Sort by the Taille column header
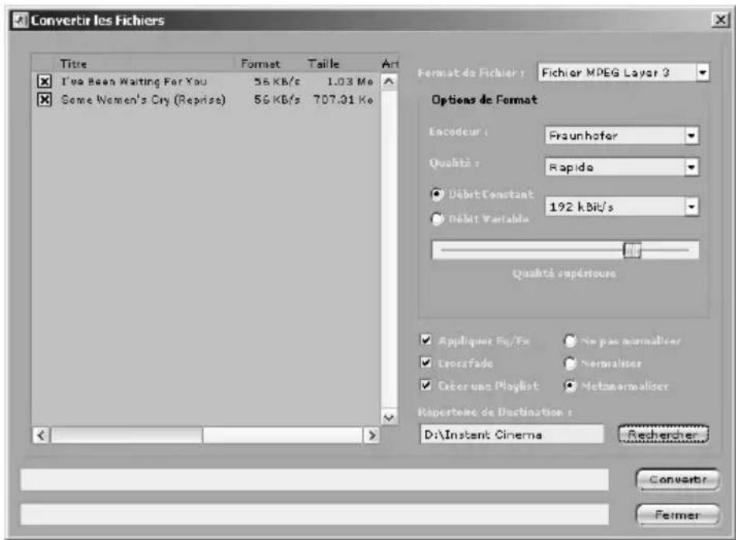 340,63
